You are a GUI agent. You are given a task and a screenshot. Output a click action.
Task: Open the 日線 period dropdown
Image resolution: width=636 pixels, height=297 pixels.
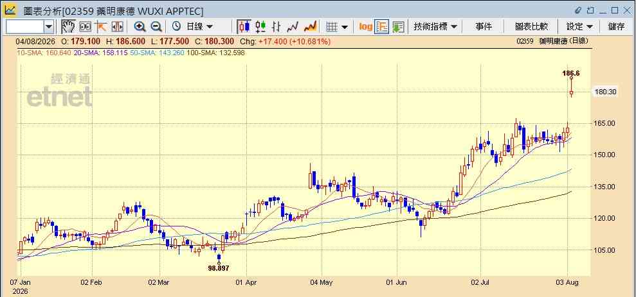[x=199, y=27]
